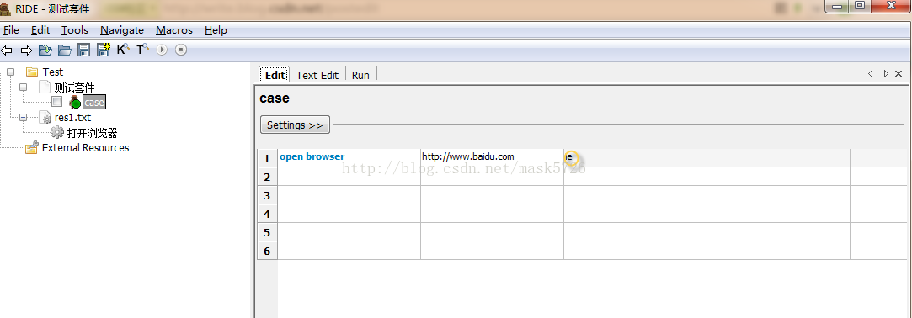
Task: Collapse the res1.txt tree node
Action: (24, 118)
